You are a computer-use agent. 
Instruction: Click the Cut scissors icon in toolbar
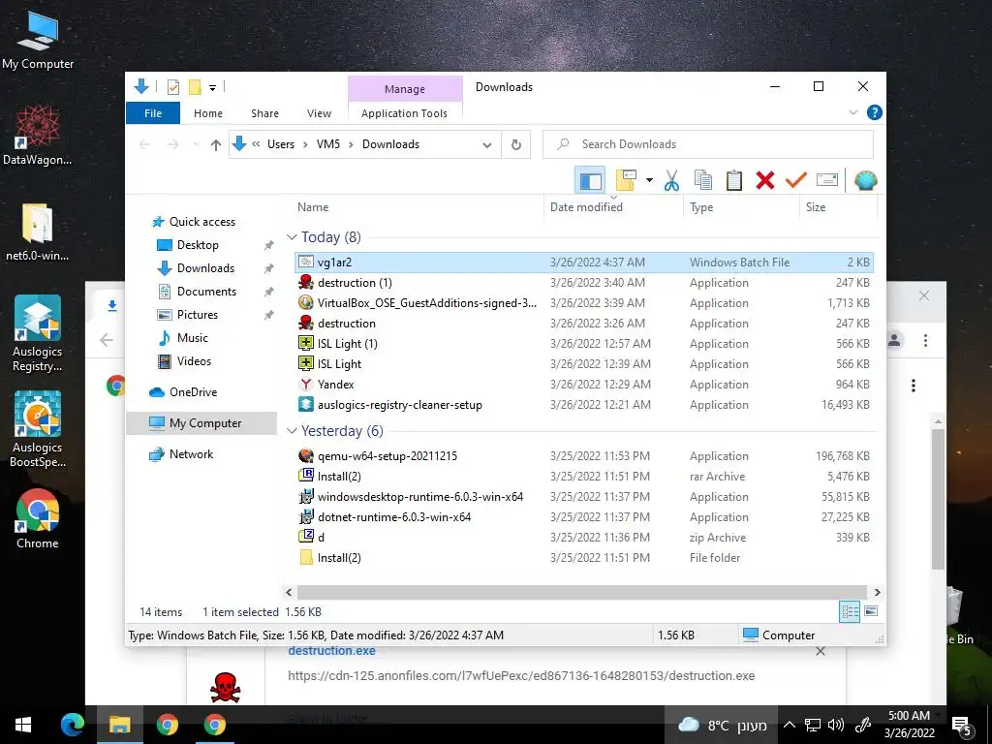[671, 181]
